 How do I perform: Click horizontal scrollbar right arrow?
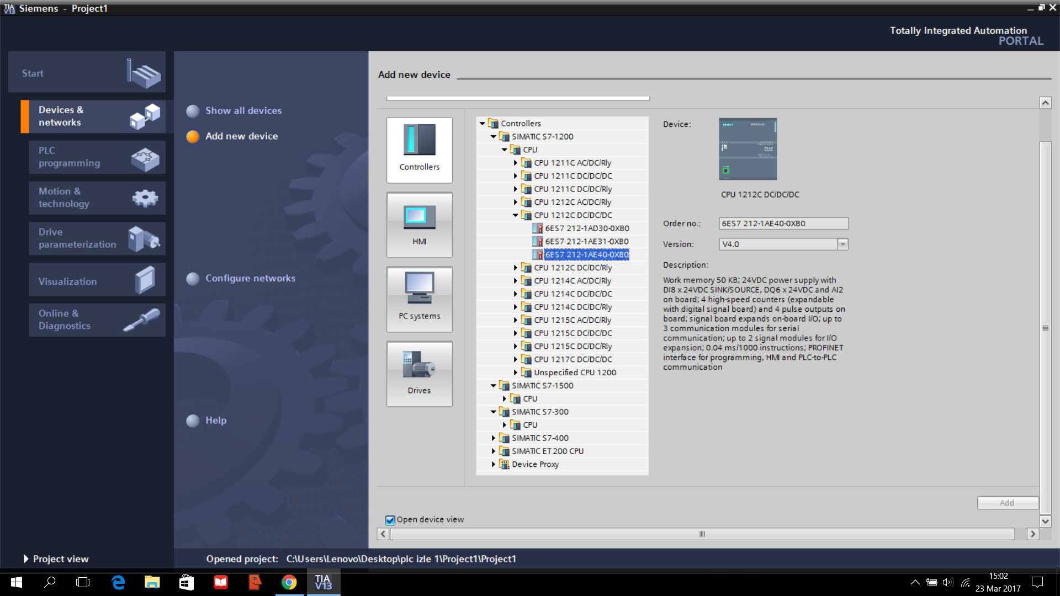tap(1032, 534)
